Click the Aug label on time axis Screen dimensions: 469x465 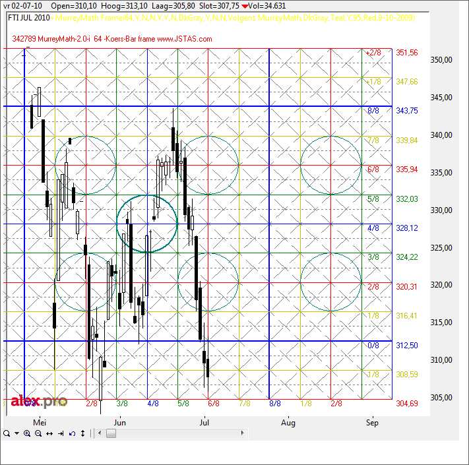click(x=288, y=421)
